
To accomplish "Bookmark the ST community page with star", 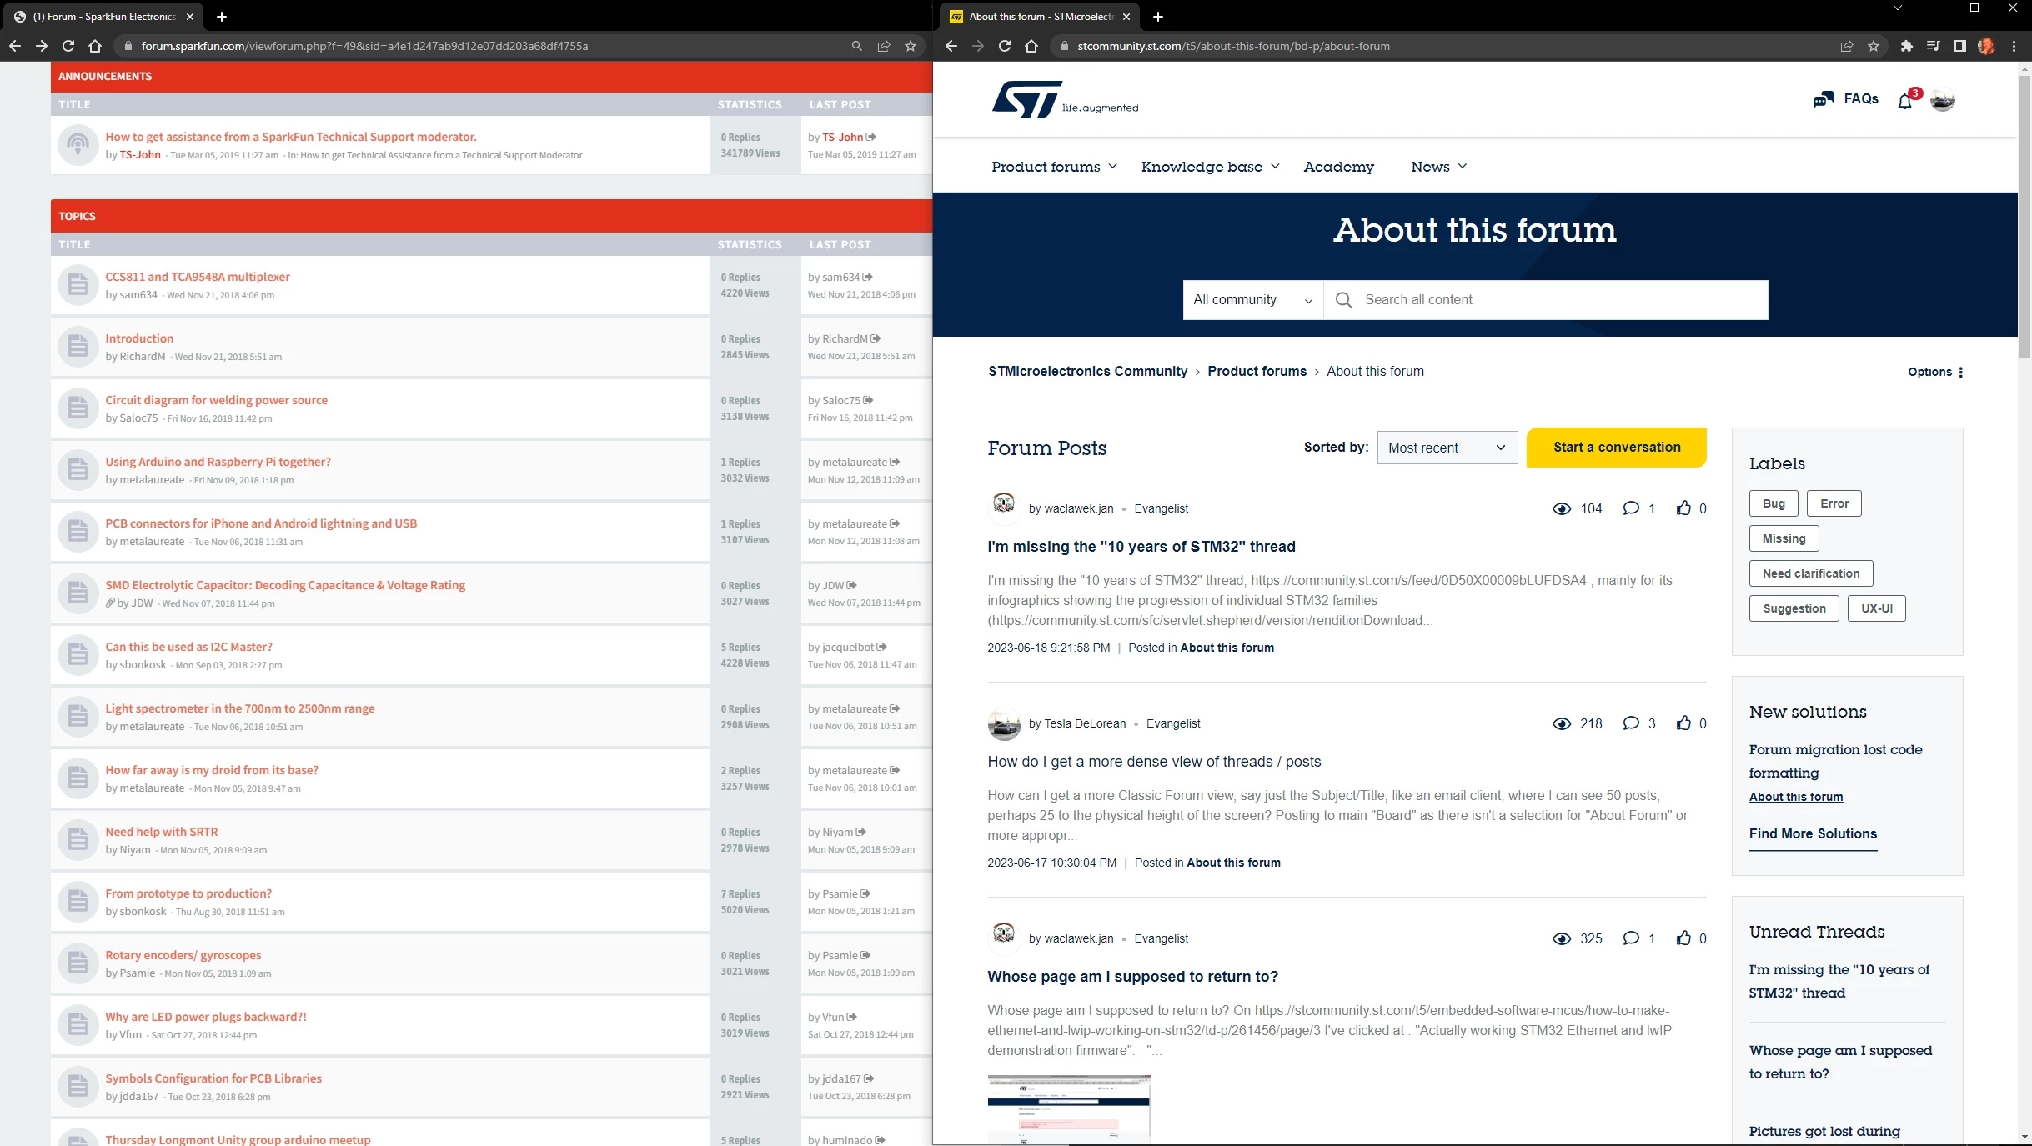I will (x=1874, y=46).
